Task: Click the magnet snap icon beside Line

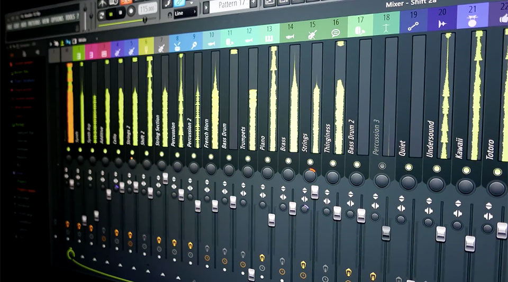Action: pyautogui.click(x=169, y=15)
